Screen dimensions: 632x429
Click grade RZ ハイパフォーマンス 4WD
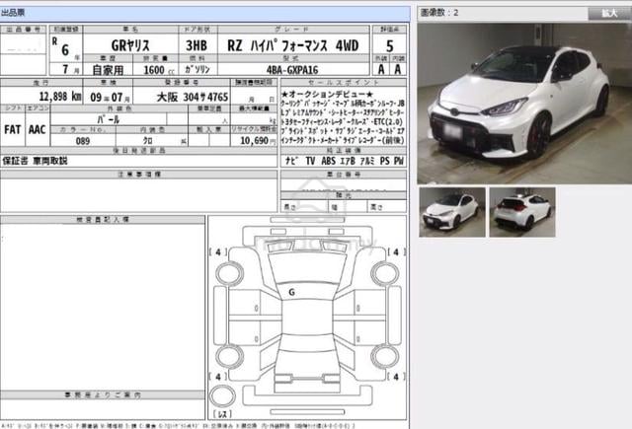point(293,45)
